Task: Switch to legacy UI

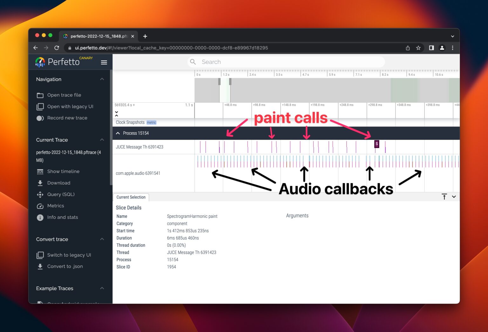Action: (69, 255)
